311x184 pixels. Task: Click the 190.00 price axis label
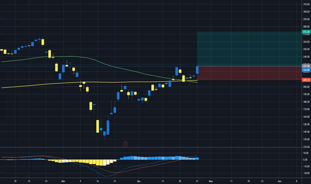coord(306,94)
